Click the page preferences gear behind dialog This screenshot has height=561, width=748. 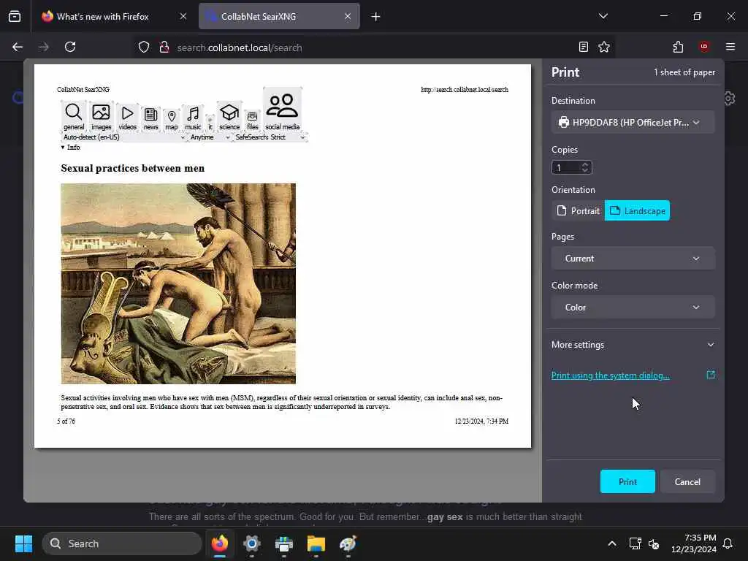(730, 99)
